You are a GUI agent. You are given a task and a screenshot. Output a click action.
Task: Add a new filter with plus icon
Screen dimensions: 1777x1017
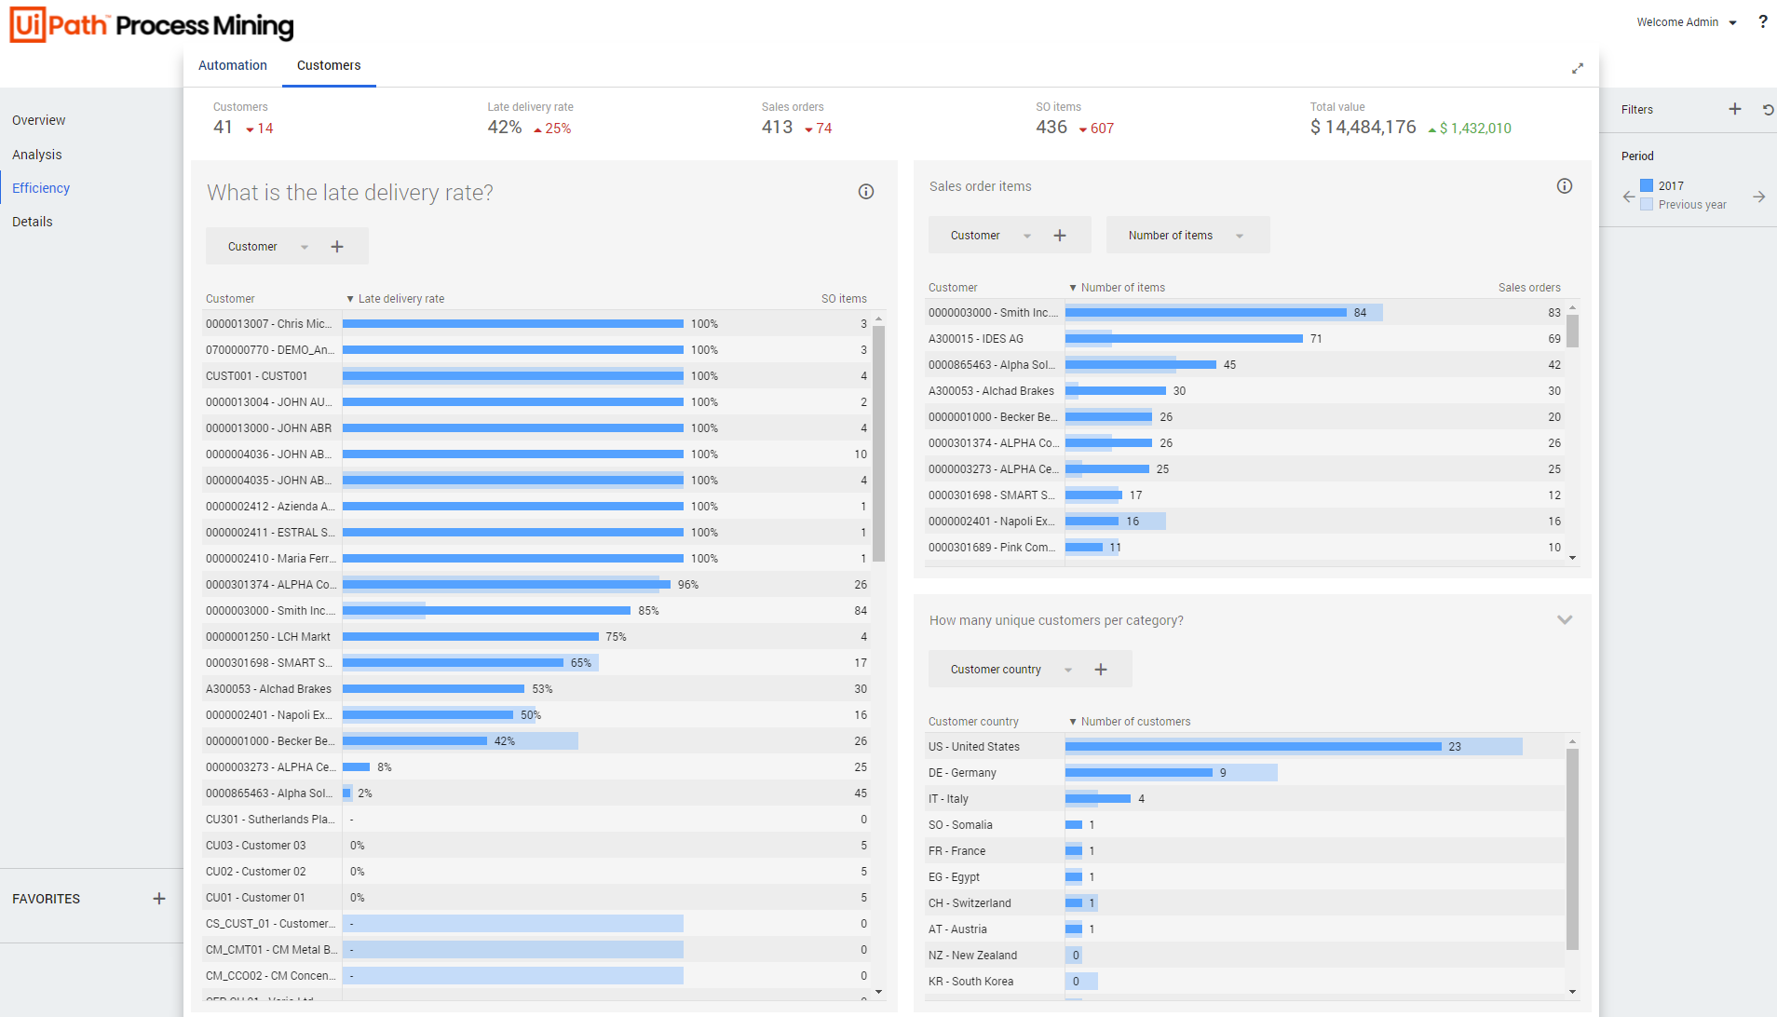[x=1734, y=109]
